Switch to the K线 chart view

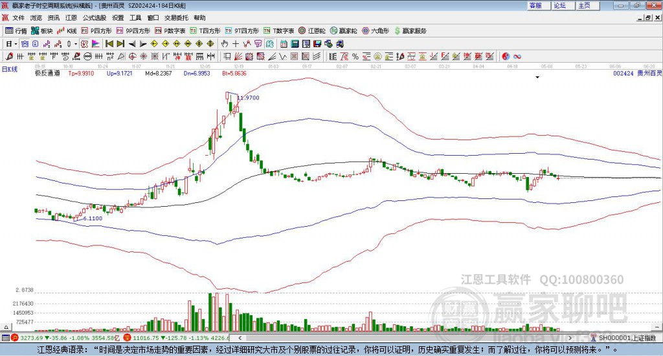click(67, 31)
